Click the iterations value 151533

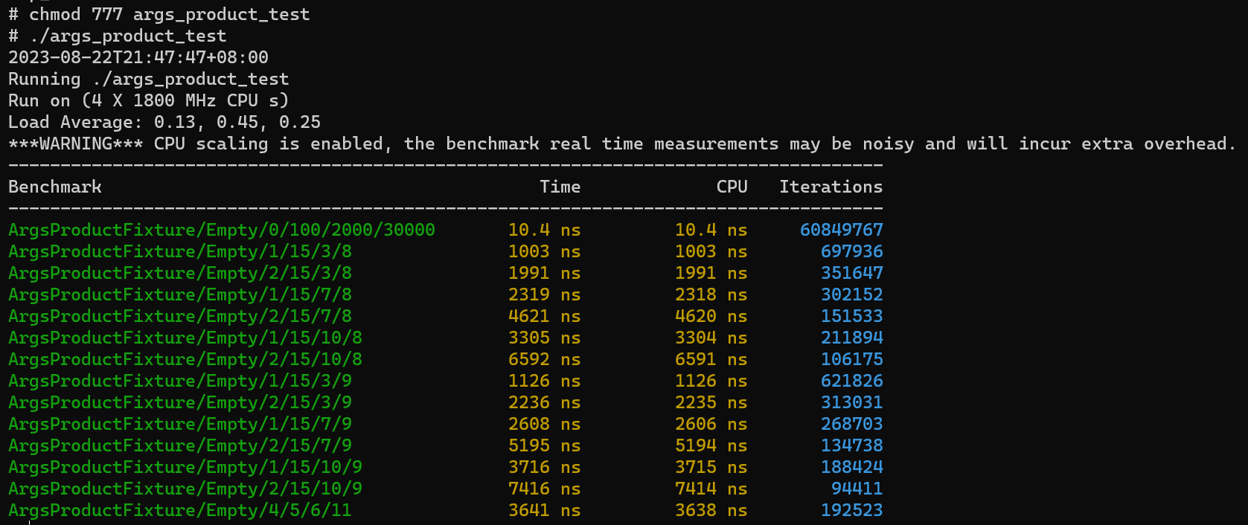click(x=852, y=316)
